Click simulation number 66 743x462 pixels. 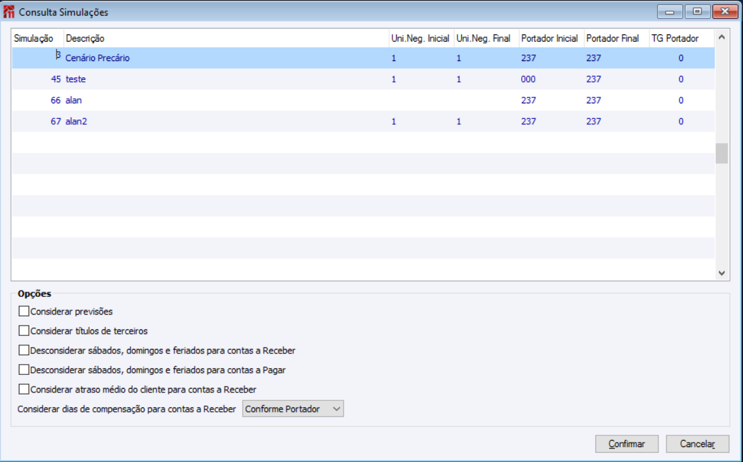tap(56, 100)
